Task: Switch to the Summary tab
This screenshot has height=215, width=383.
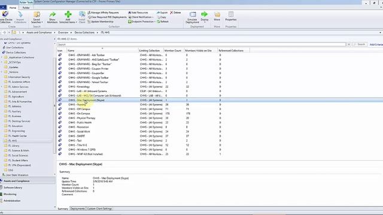Action: tap(63, 208)
